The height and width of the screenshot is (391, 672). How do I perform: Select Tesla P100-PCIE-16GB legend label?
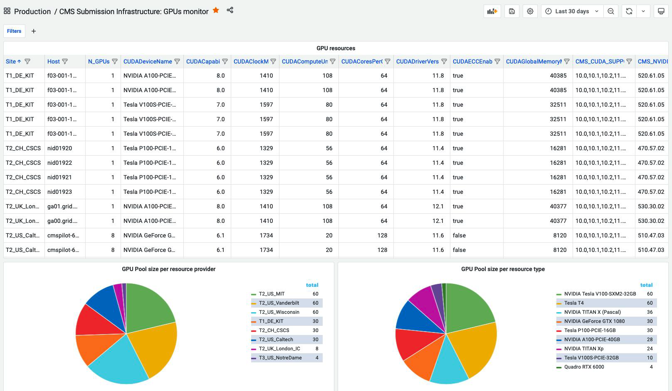click(x=590, y=330)
